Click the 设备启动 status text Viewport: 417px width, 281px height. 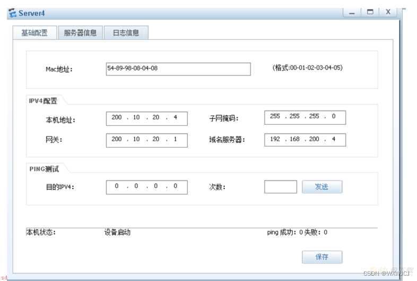coord(117,232)
